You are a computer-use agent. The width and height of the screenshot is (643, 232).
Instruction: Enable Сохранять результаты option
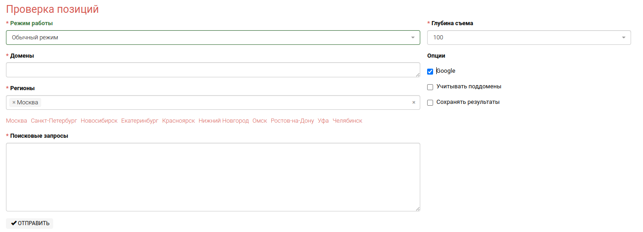430,103
